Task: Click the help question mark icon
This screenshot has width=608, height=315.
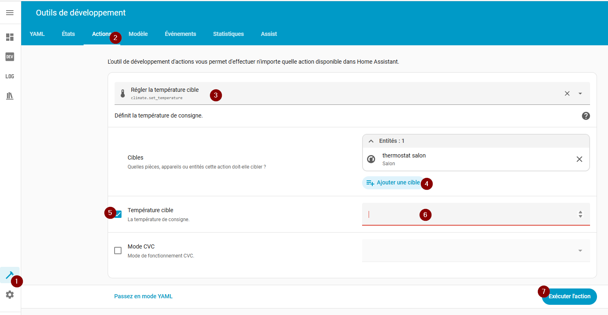Action: click(586, 116)
